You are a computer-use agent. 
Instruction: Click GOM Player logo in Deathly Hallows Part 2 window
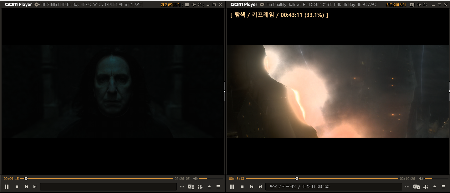click(x=244, y=5)
